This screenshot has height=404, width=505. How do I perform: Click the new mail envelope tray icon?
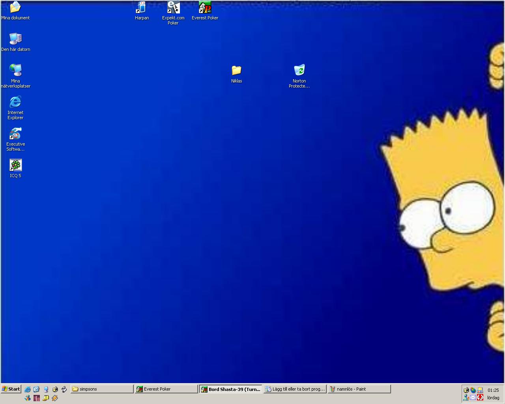point(473,398)
